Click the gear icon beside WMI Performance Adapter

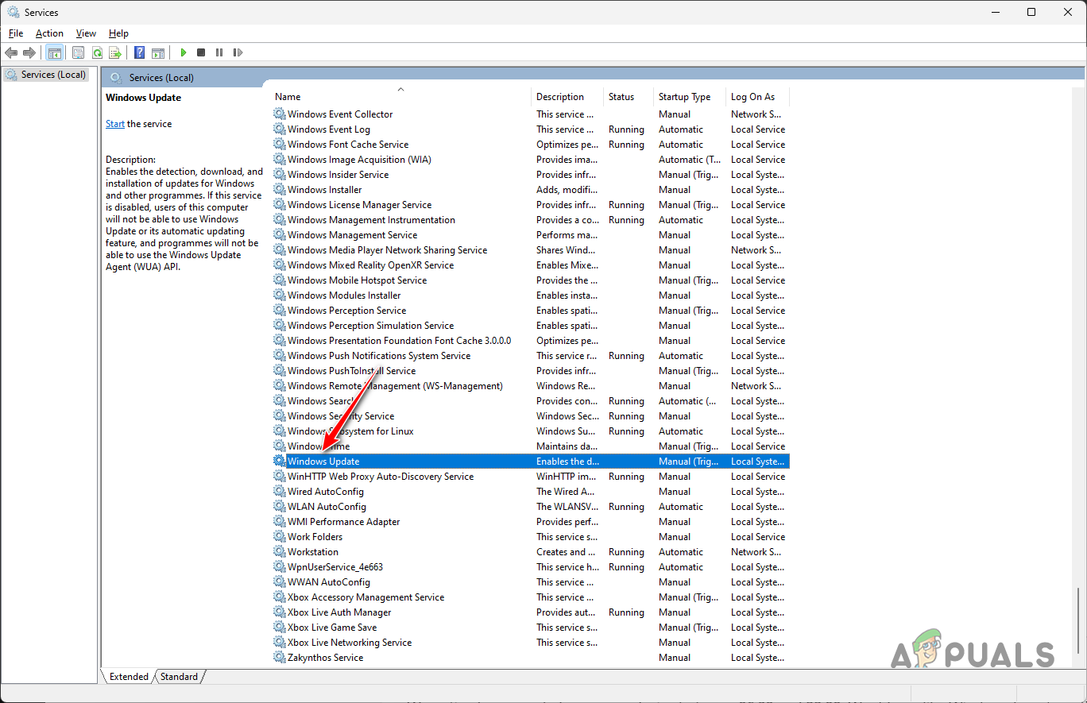tap(279, 522)
